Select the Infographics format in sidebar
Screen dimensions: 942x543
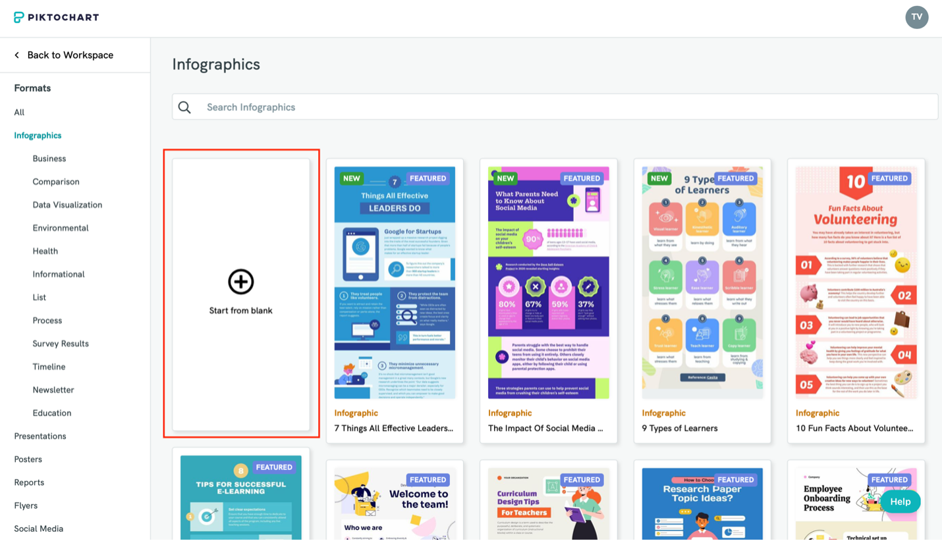[38, 135]
